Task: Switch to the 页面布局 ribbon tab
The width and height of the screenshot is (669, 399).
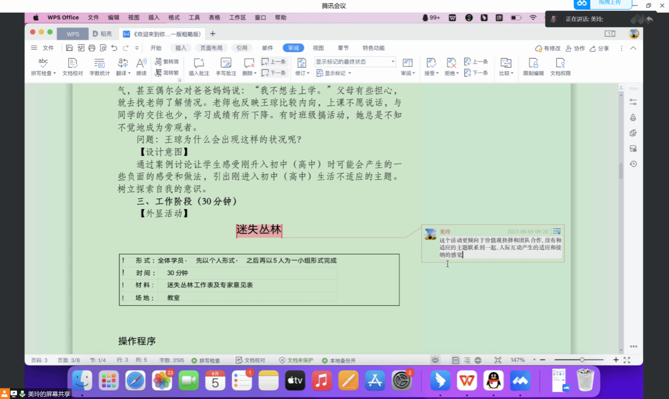Action: 211,48
